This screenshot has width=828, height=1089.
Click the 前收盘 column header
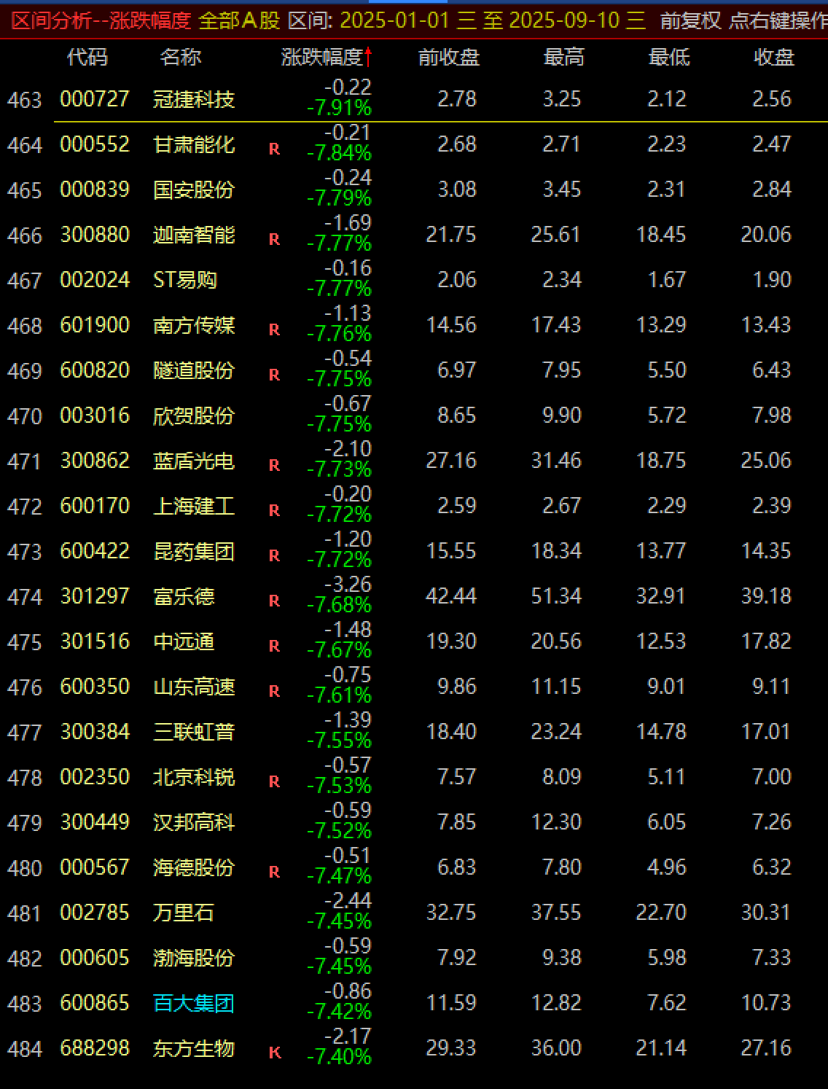coord(449,57)
